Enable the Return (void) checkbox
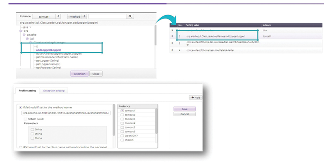 tap(26, 118)
